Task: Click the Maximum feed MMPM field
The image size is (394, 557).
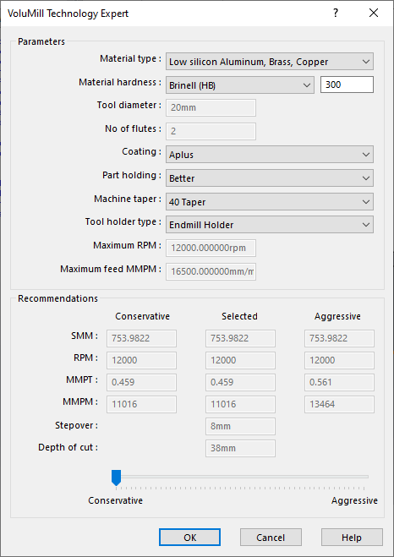Action: pos(211,272)
